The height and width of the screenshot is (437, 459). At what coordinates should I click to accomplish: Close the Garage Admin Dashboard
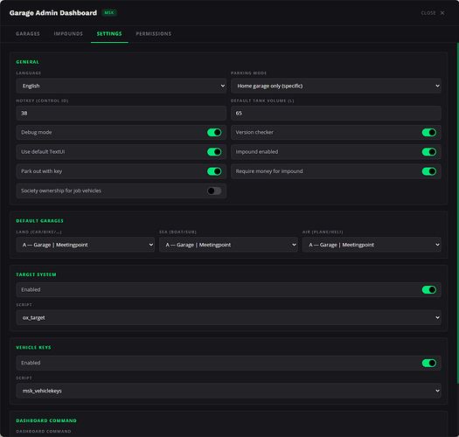click(x=433, y=13)
